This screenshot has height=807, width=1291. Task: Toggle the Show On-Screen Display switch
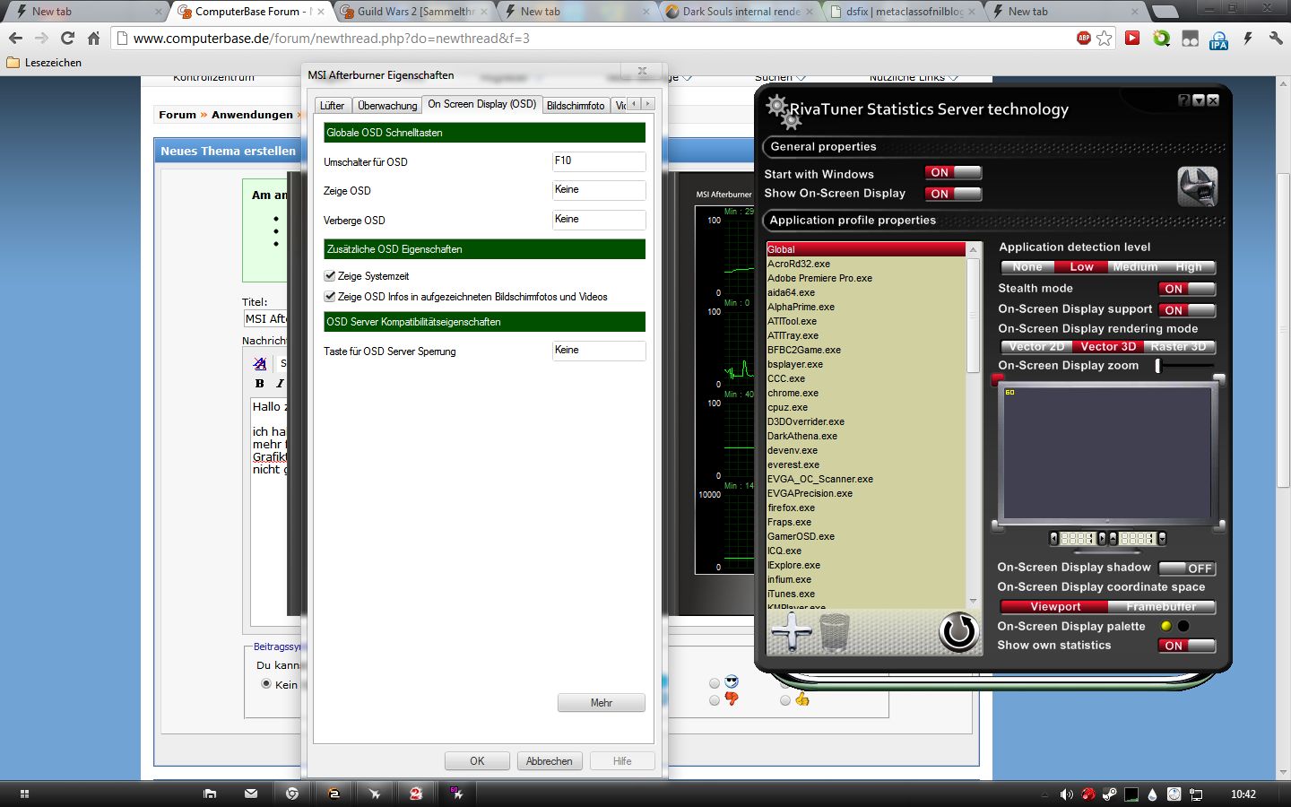pyautogui.click(x=953, y=194)
